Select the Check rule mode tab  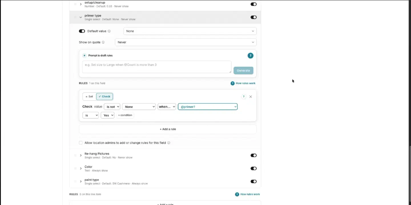pyautogui.click(x=104, y=97)
